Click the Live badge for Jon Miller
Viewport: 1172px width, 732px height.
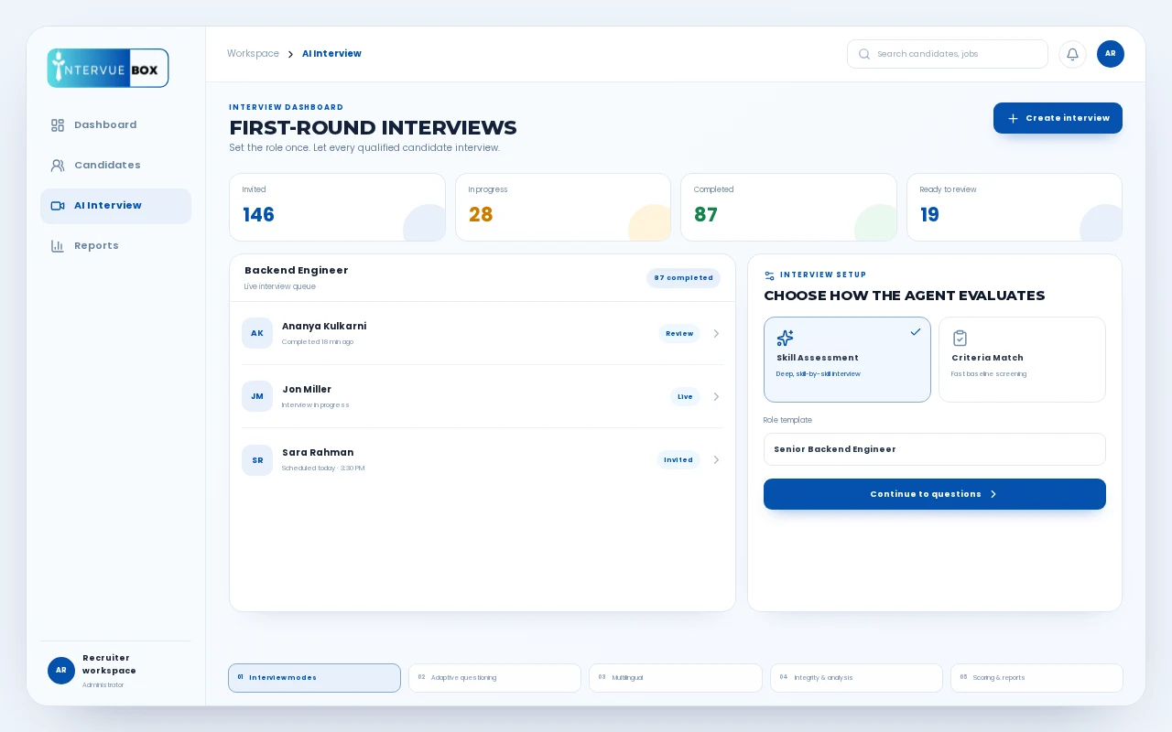coord(685,397)
